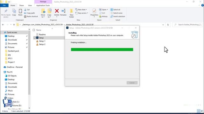
Task: Open the Open button dropdown arrow
Action: (107, 10)
